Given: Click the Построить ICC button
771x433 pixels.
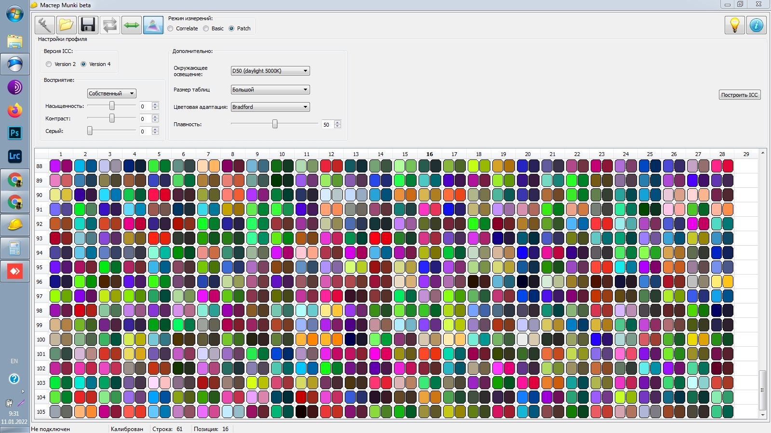Looking at the screenshot, I should tap(740, 95).
